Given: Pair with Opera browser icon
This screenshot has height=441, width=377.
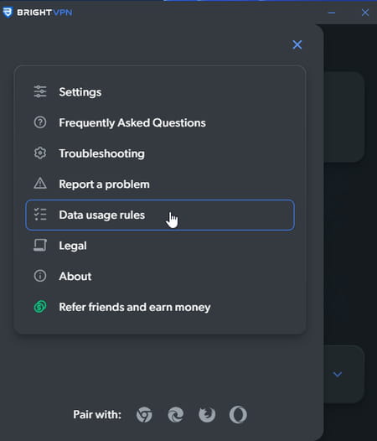Looking at the screenshot, I should coord(238,414).
